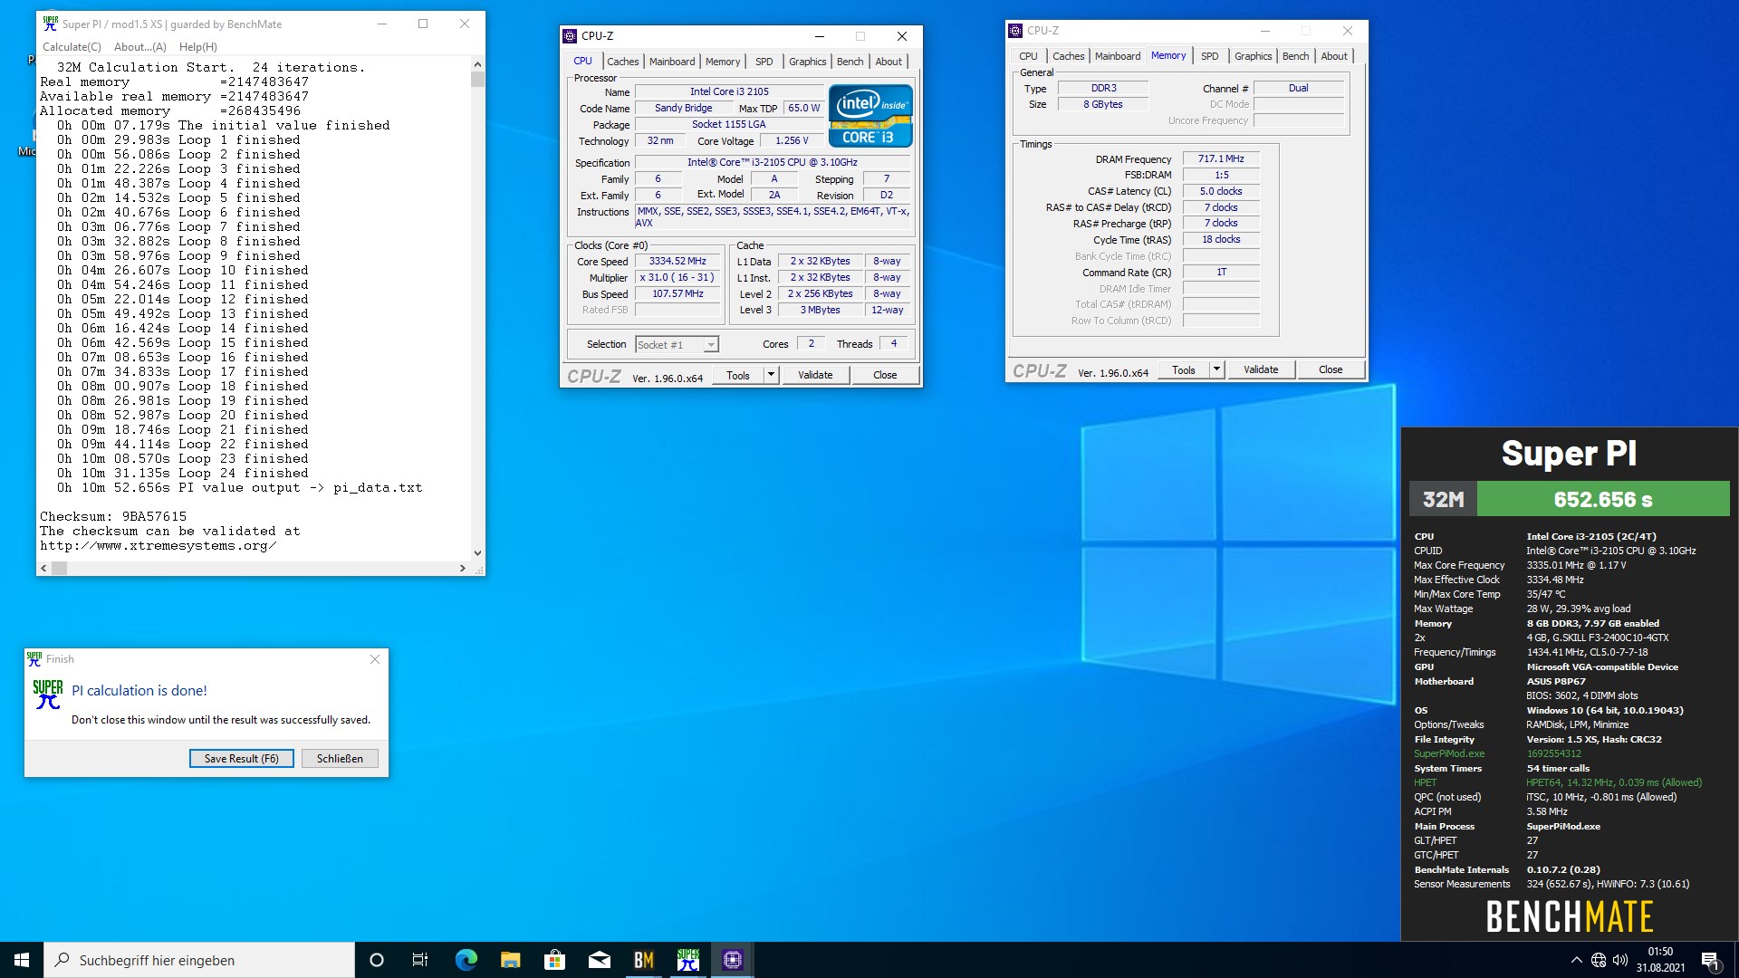Click the Intel Core i3 logo badge

tap(870, 116)
